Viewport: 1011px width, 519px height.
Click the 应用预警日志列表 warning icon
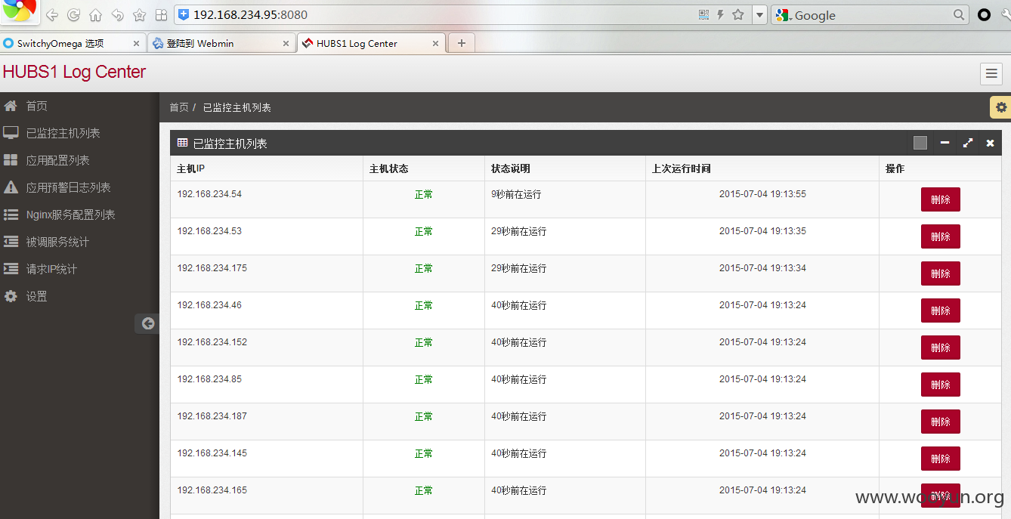click(11, 187)
